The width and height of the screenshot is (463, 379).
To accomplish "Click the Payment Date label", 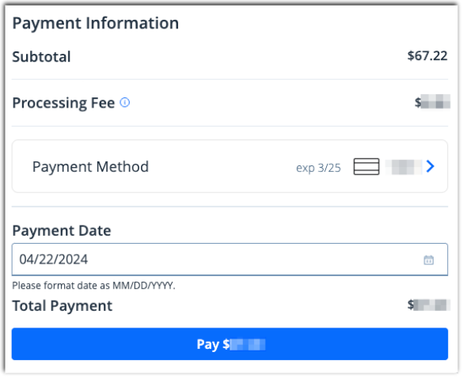I will pyautogui.click(x=62, y=230).
